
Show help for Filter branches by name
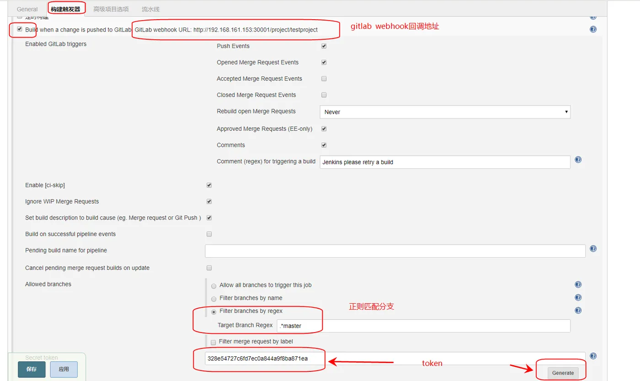click(578, 297)
